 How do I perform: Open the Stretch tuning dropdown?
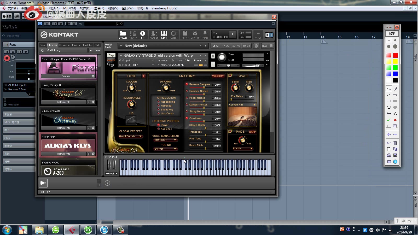165,149
